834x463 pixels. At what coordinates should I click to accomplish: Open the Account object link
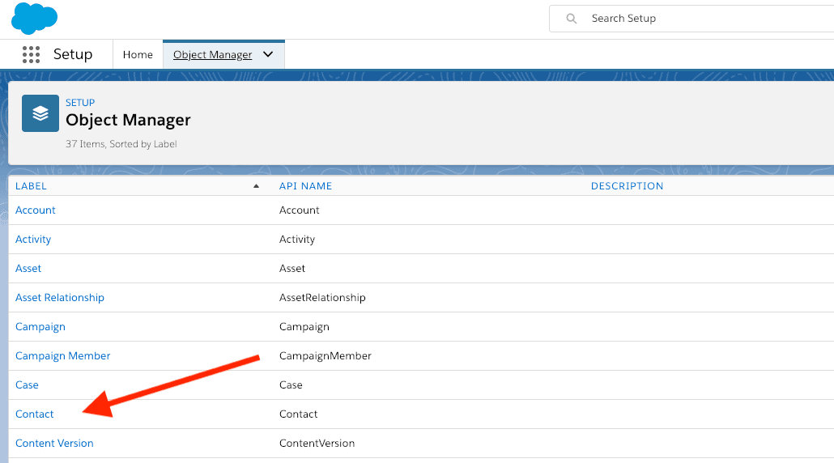point(36,210)
